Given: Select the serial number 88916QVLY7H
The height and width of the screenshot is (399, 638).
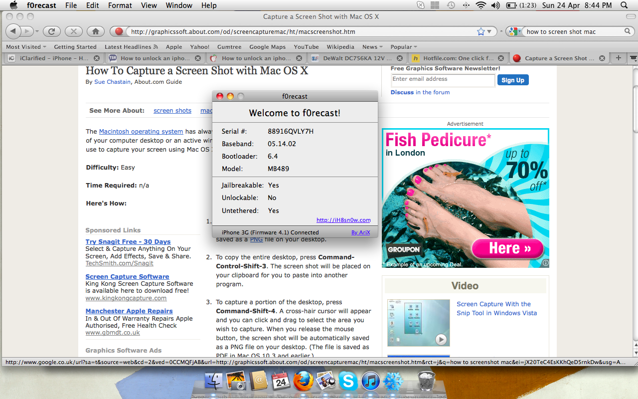Looking at the screenshot, I should pyautogui.click(x=291, y=132).
